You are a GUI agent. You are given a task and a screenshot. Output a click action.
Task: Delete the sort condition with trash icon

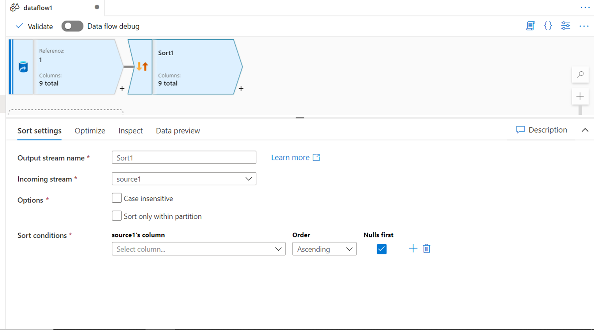pos(427,249)
